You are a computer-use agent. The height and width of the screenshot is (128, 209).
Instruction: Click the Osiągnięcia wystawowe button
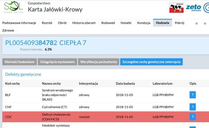pos(57,62)
